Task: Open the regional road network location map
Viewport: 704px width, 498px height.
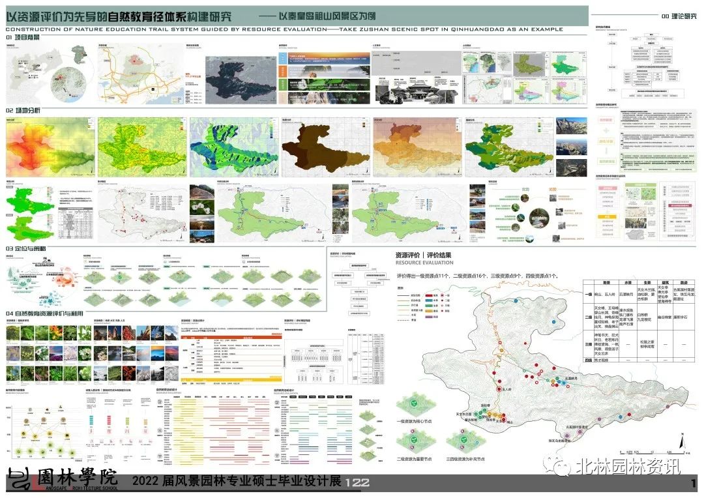Action: click(141, 74)
